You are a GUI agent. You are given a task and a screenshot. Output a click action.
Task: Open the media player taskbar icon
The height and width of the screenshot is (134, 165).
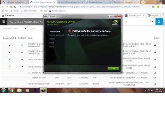coord(27,90)
